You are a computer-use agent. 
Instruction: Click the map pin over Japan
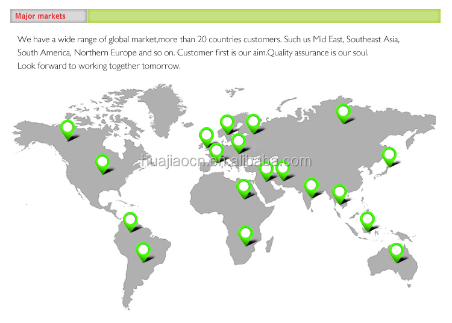point(389,157)
